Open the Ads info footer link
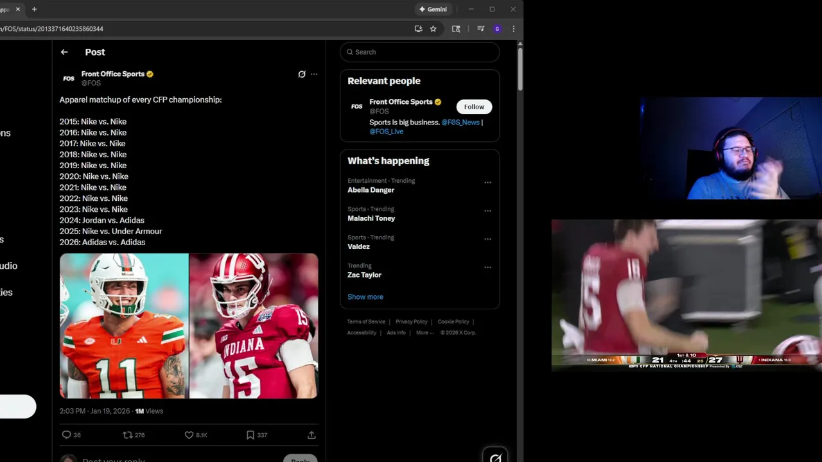The width and height of the screenshot is (822, 462). [x=396, y=333]
